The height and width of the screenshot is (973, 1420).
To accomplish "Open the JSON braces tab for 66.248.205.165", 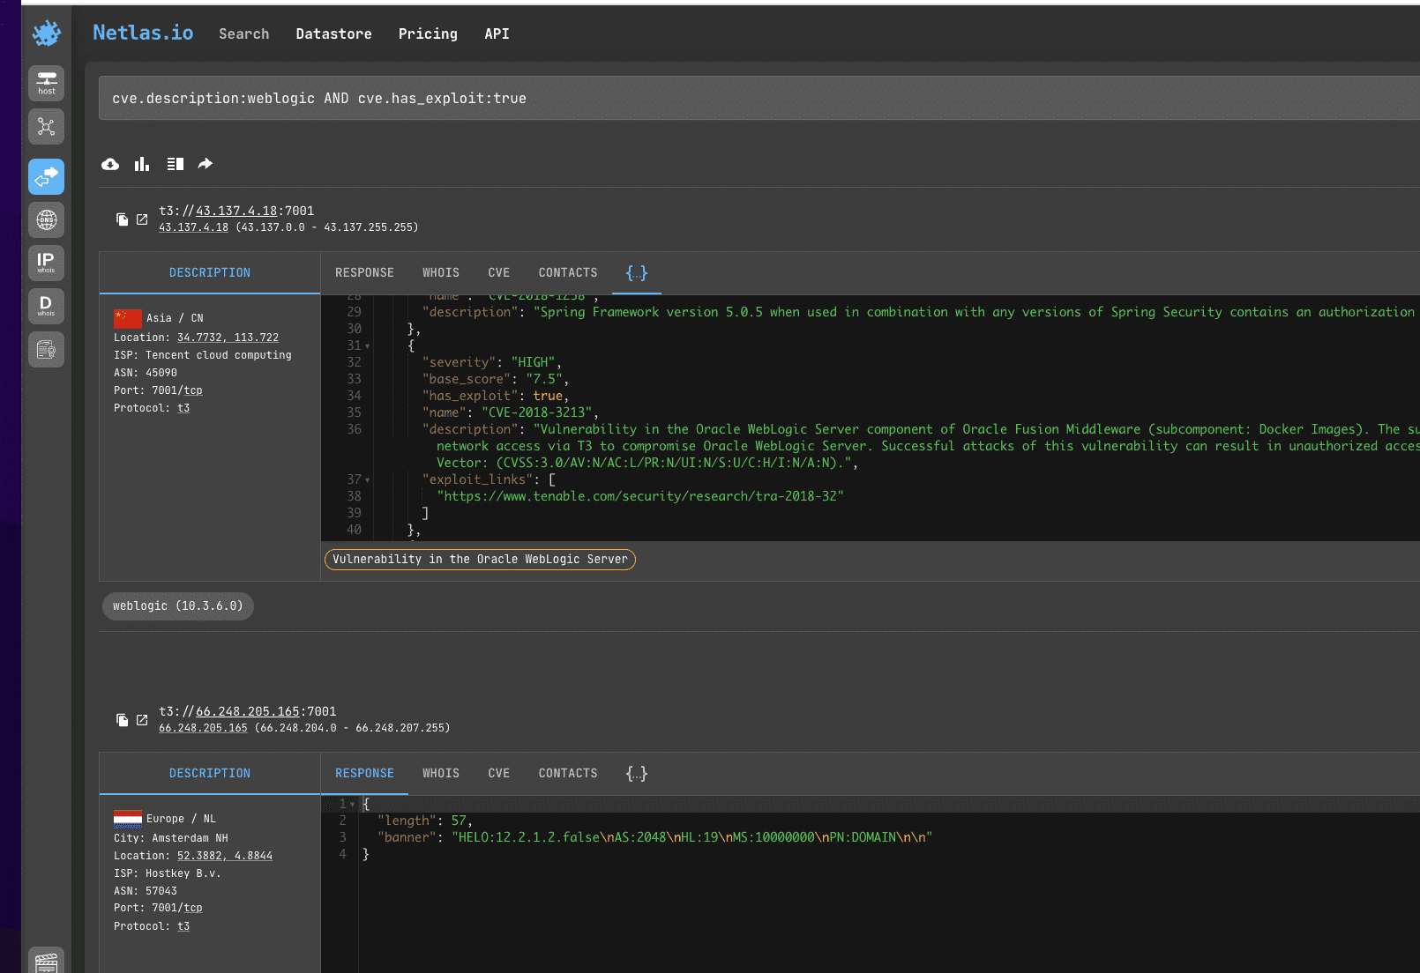I will coord(637,774).
